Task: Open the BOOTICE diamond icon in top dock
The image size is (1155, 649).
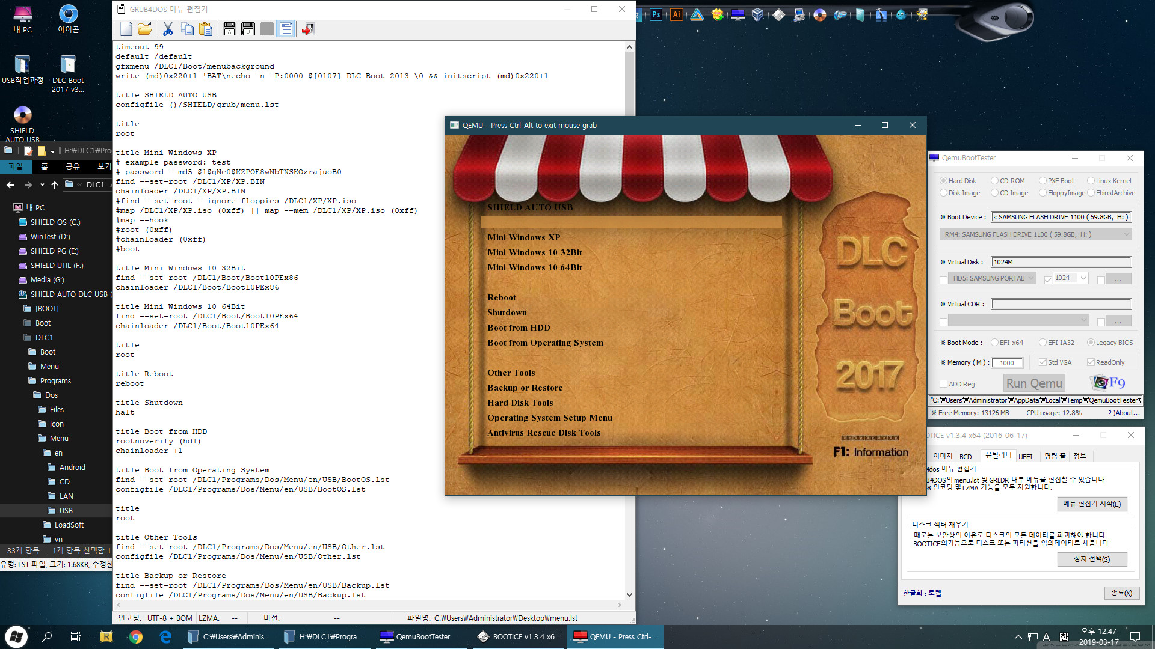Action: point(778,14)
